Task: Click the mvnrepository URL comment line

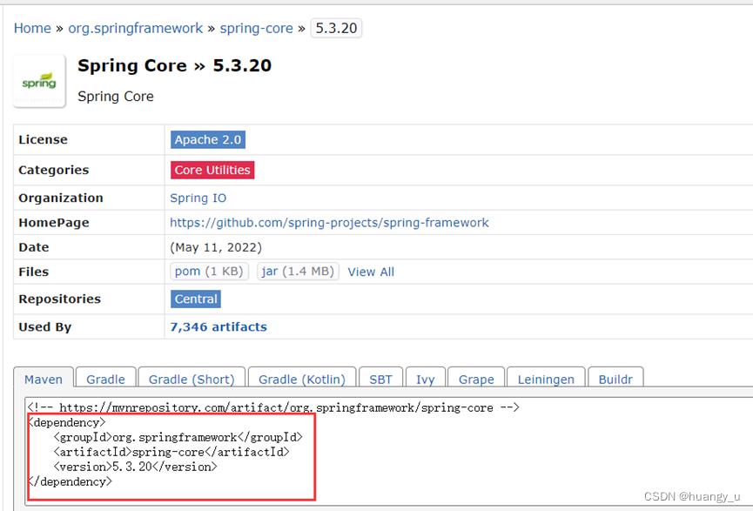Action: pyautogui.click(x=273, y=407)
